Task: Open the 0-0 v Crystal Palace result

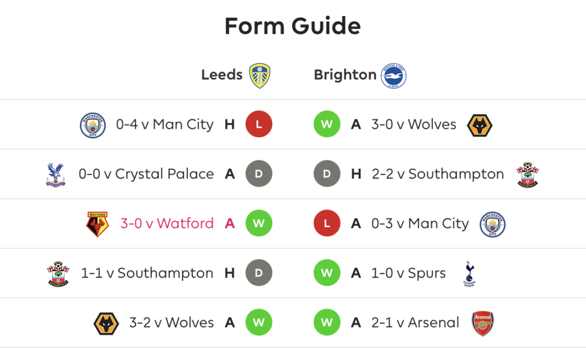Action: coord(146,174)
